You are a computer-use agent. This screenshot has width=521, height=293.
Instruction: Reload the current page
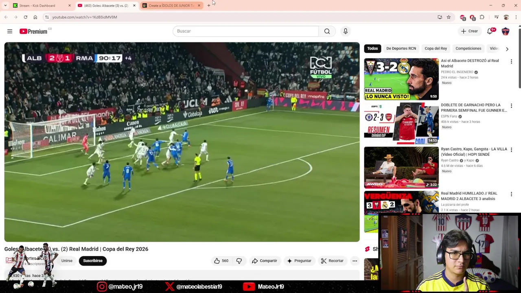pyautogui.click(x=25, y=17)
